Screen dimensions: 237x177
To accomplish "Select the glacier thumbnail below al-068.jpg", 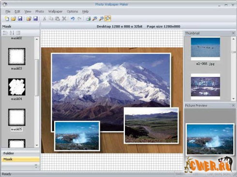I will pos(206,87).
